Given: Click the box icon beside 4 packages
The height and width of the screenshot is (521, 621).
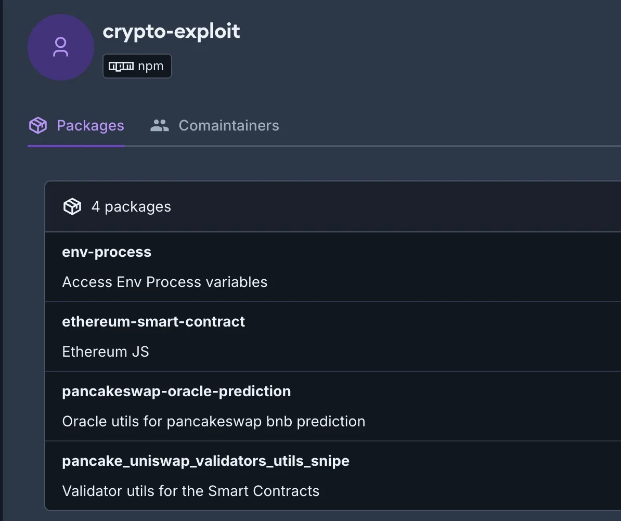Looking at the screenshot, I should click(x=72, y=207).
